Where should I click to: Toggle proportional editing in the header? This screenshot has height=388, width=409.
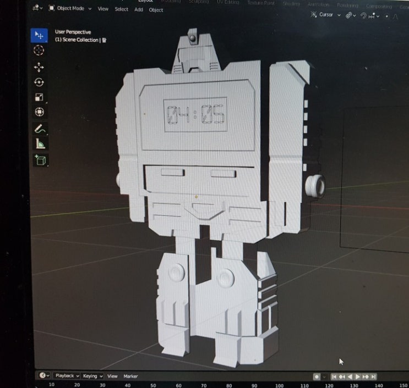387,16
